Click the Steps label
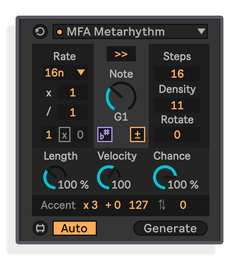The image size is (239, 260). pyautogui.click(x=177, y=56)
